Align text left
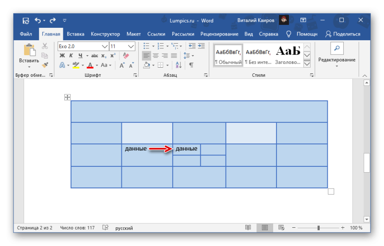384x246 pixels. [146, 56]
